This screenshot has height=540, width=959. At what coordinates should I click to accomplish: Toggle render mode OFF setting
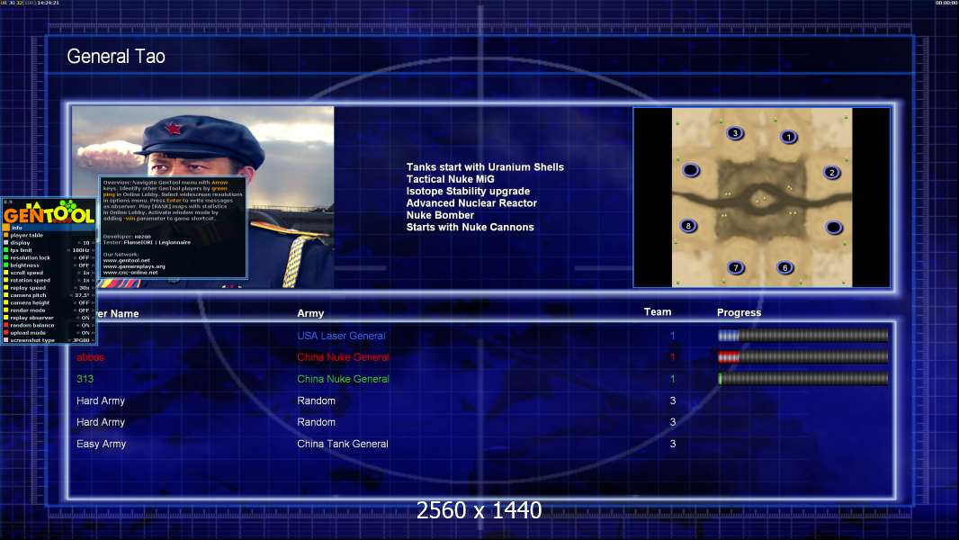[x=84, y=310]
